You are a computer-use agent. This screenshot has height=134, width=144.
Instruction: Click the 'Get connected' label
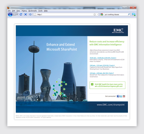tap(110, 96)
